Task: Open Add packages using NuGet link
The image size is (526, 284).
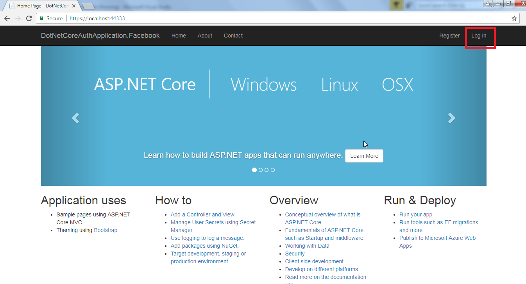Action: coord(205,246)
